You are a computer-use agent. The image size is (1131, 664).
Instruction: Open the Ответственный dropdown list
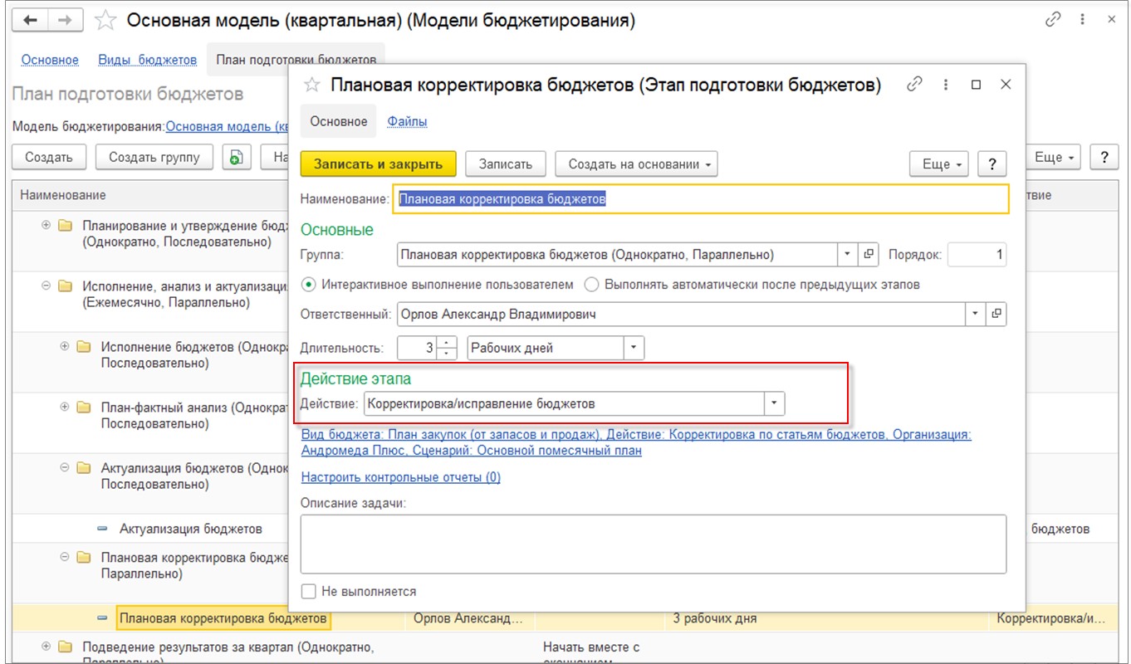click(974, 315)
